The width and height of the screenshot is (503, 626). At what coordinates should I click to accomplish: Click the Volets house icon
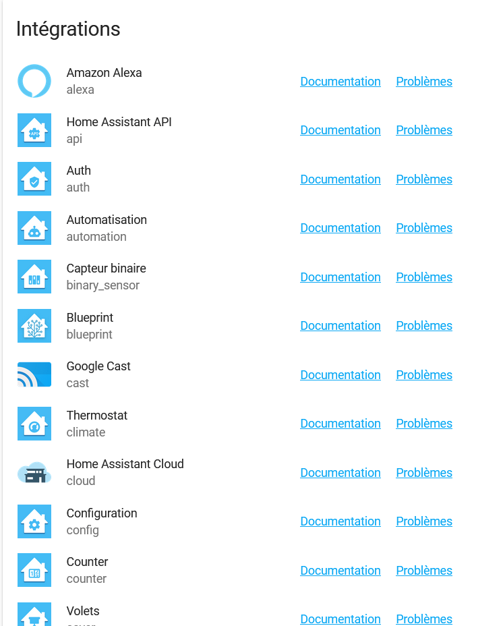(x=34, y=615)
